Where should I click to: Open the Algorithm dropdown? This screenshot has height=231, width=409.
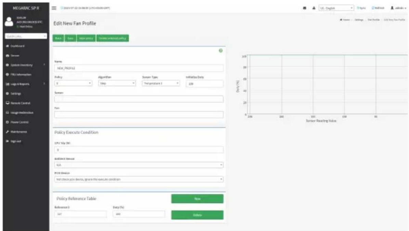click(117, 83)
